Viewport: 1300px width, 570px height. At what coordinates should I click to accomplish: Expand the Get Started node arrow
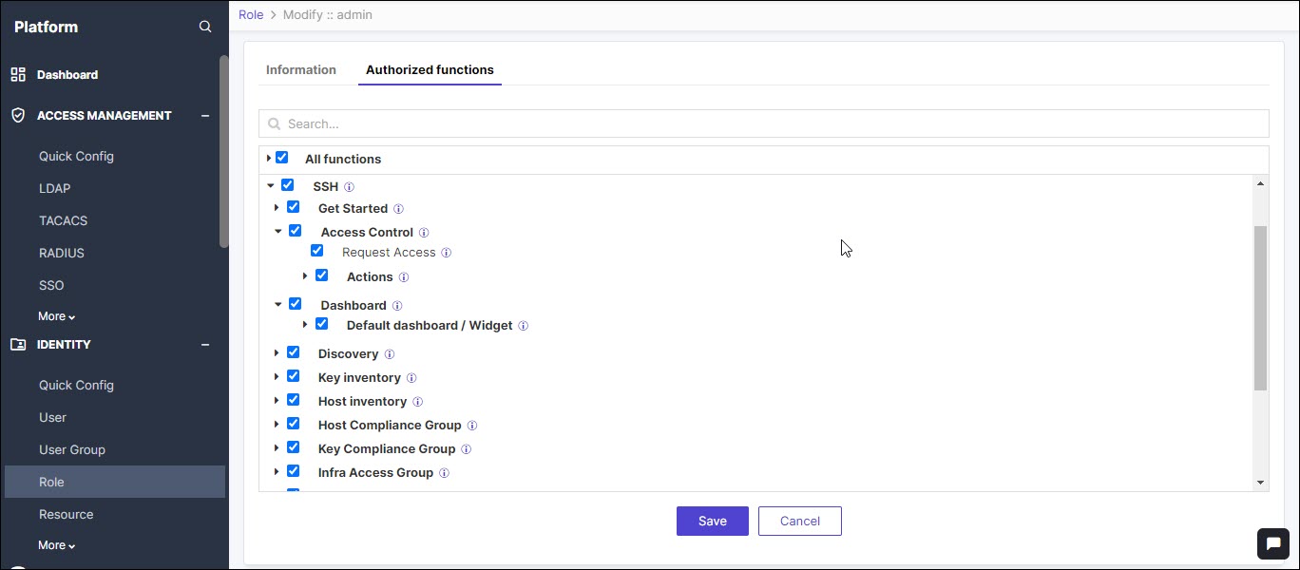[277, 208]
